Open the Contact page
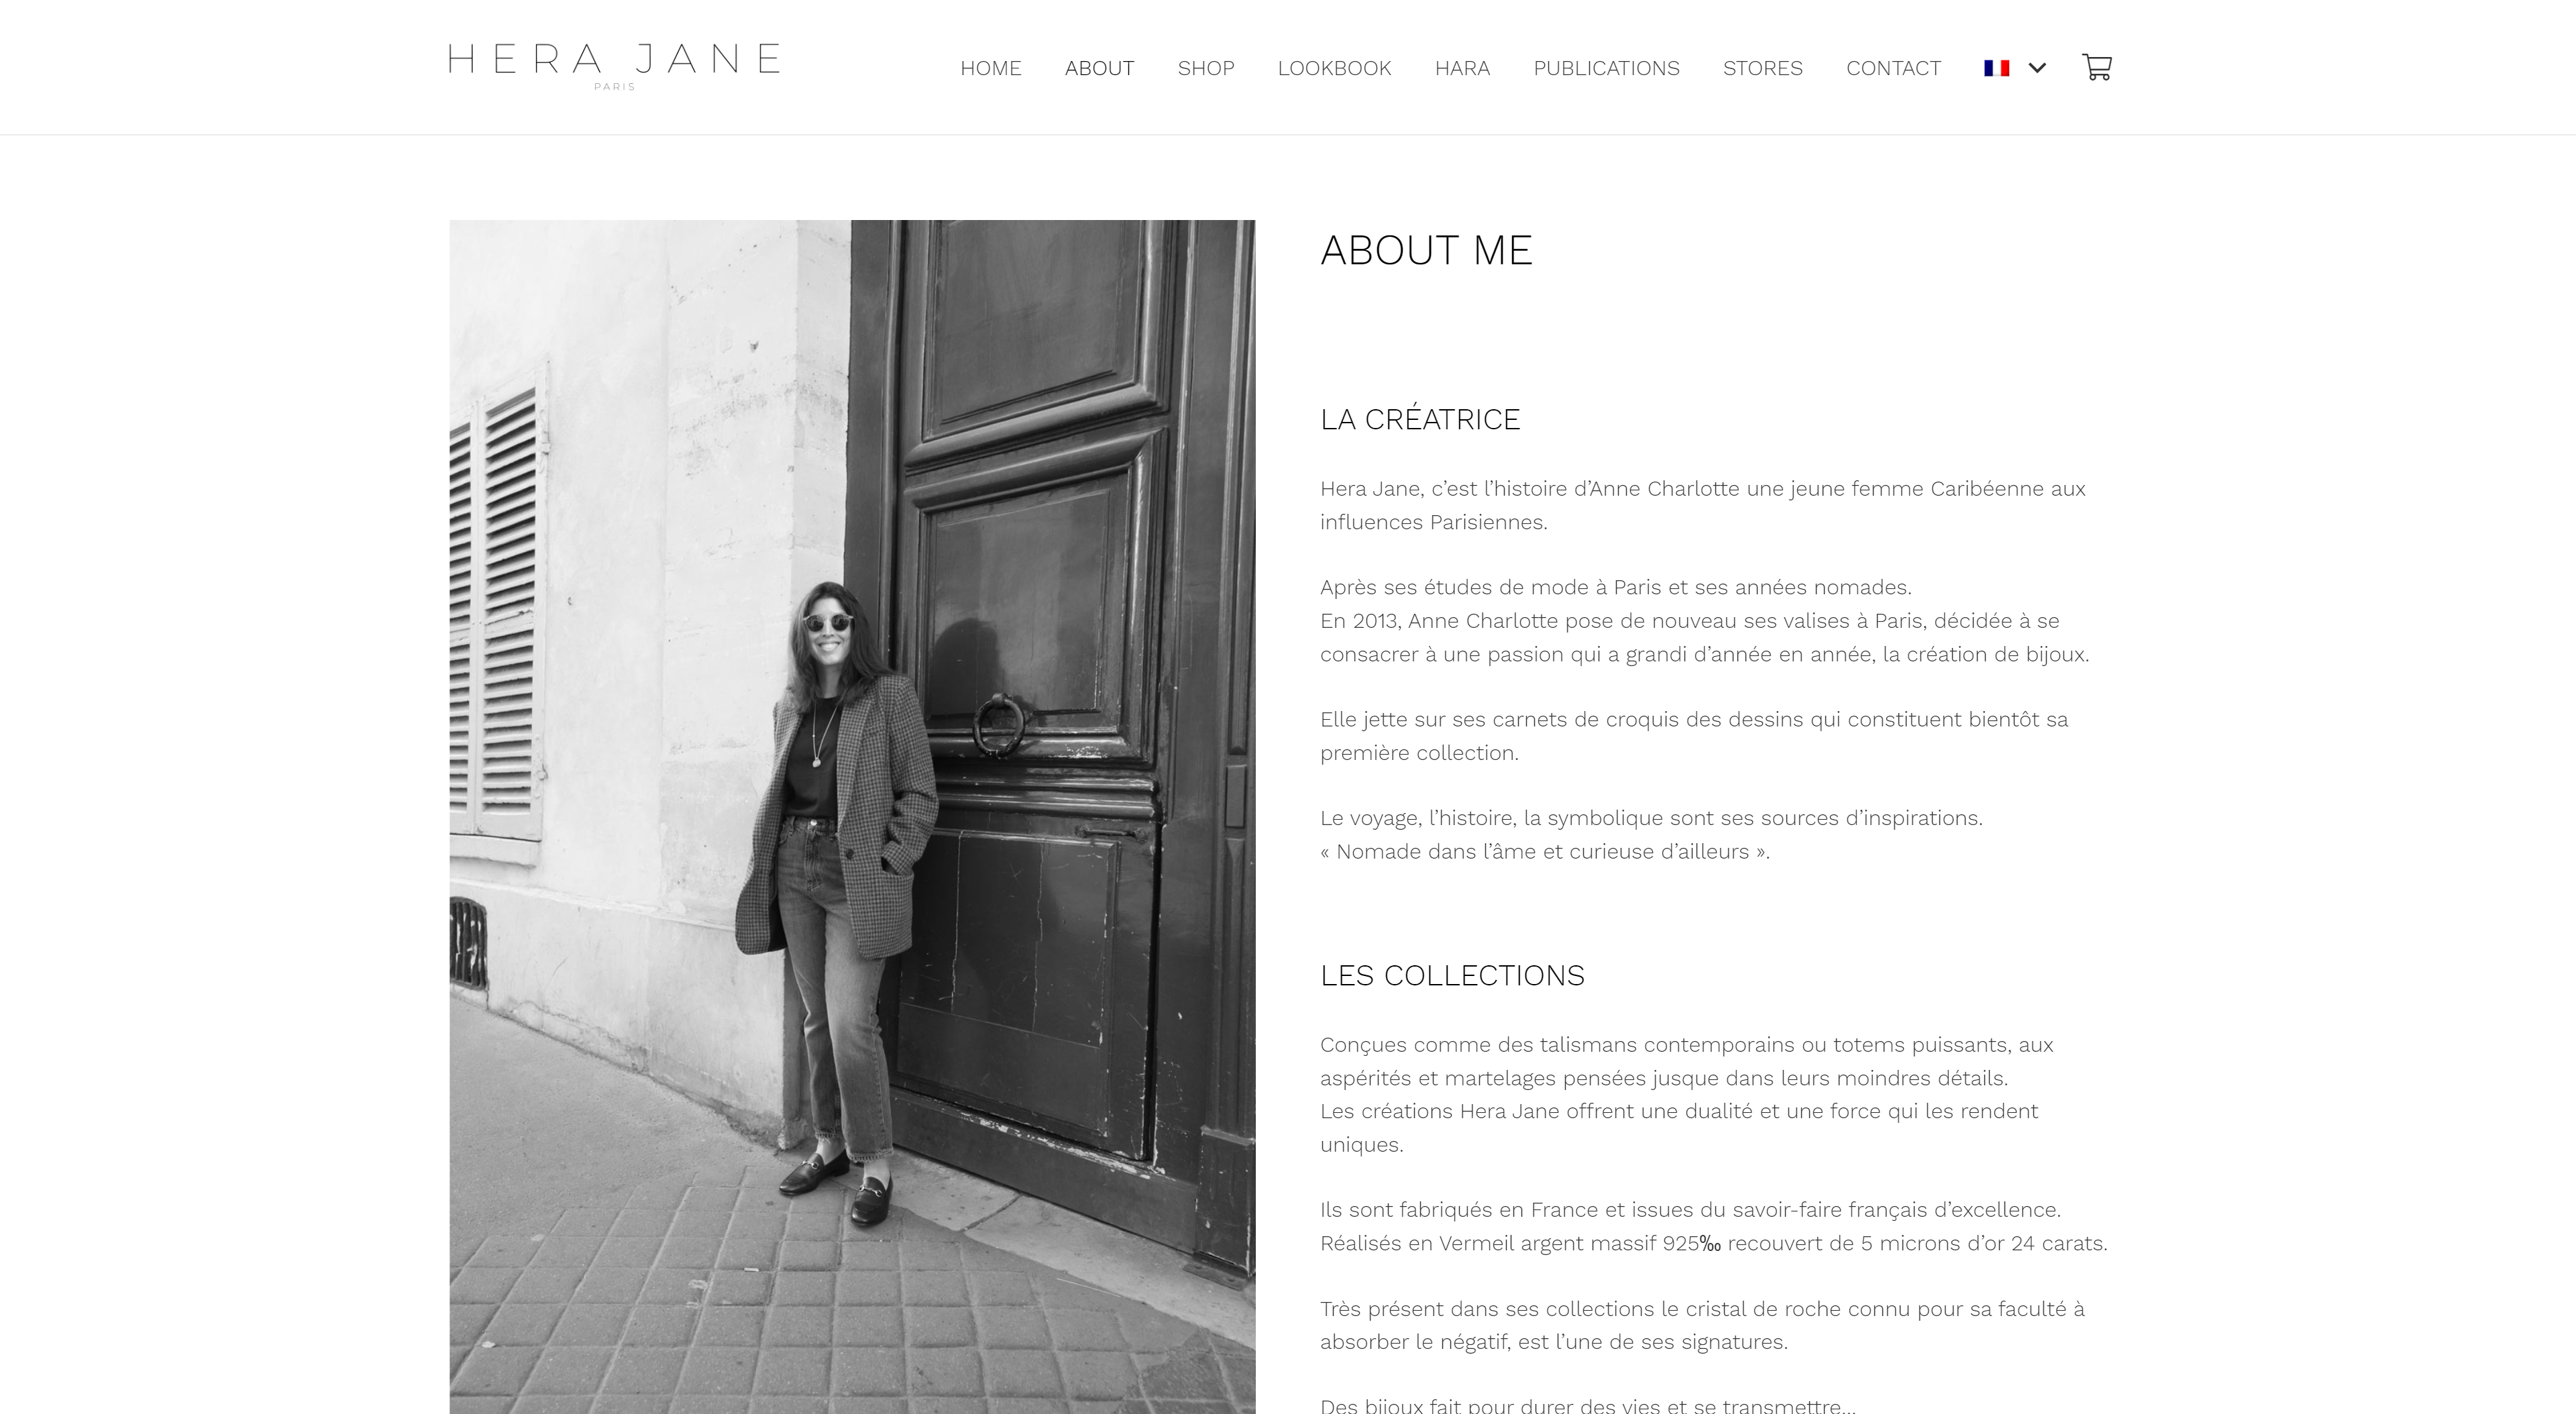The image size is (2576, 1414). coord(1893,68)
